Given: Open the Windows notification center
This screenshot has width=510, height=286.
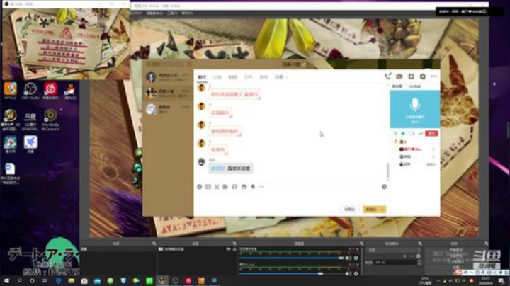Looking at the screenshot, I should (x=501, y=281).
